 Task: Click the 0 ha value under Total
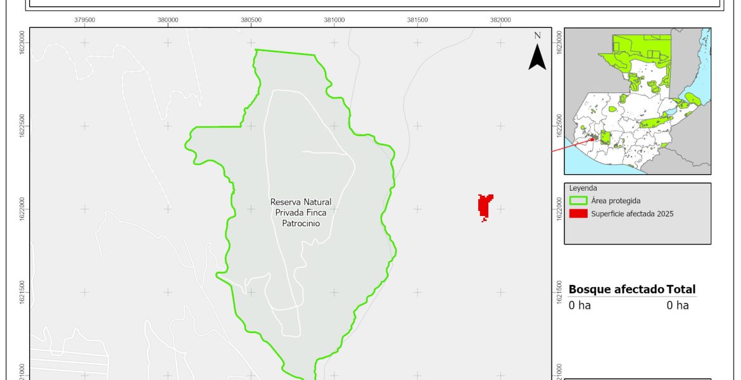click(x=677, y=305)
